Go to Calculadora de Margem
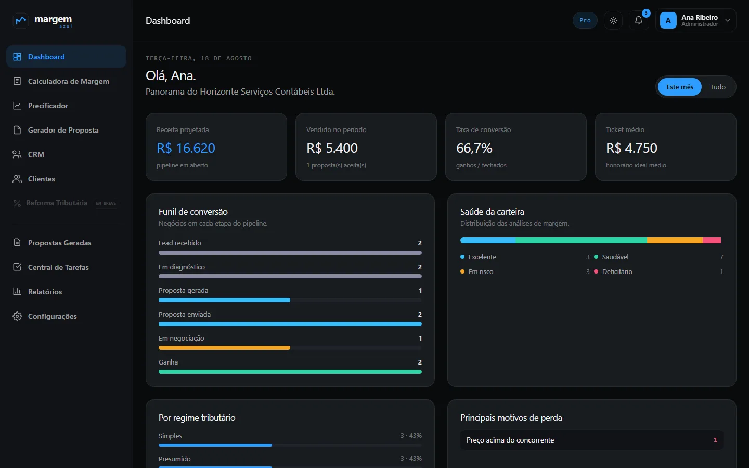The width and height of the screenshot is (749, 468). click(x=66, y=81)
